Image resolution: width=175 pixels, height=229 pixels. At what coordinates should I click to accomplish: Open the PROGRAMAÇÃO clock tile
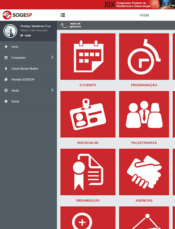(x=144, y=56)
